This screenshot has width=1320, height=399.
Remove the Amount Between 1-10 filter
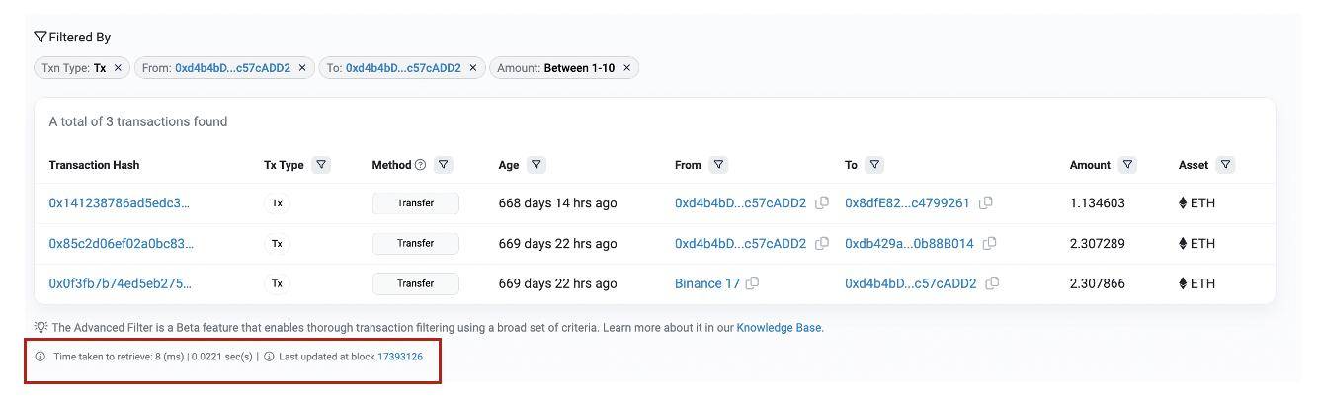click(x=626, y=68)
